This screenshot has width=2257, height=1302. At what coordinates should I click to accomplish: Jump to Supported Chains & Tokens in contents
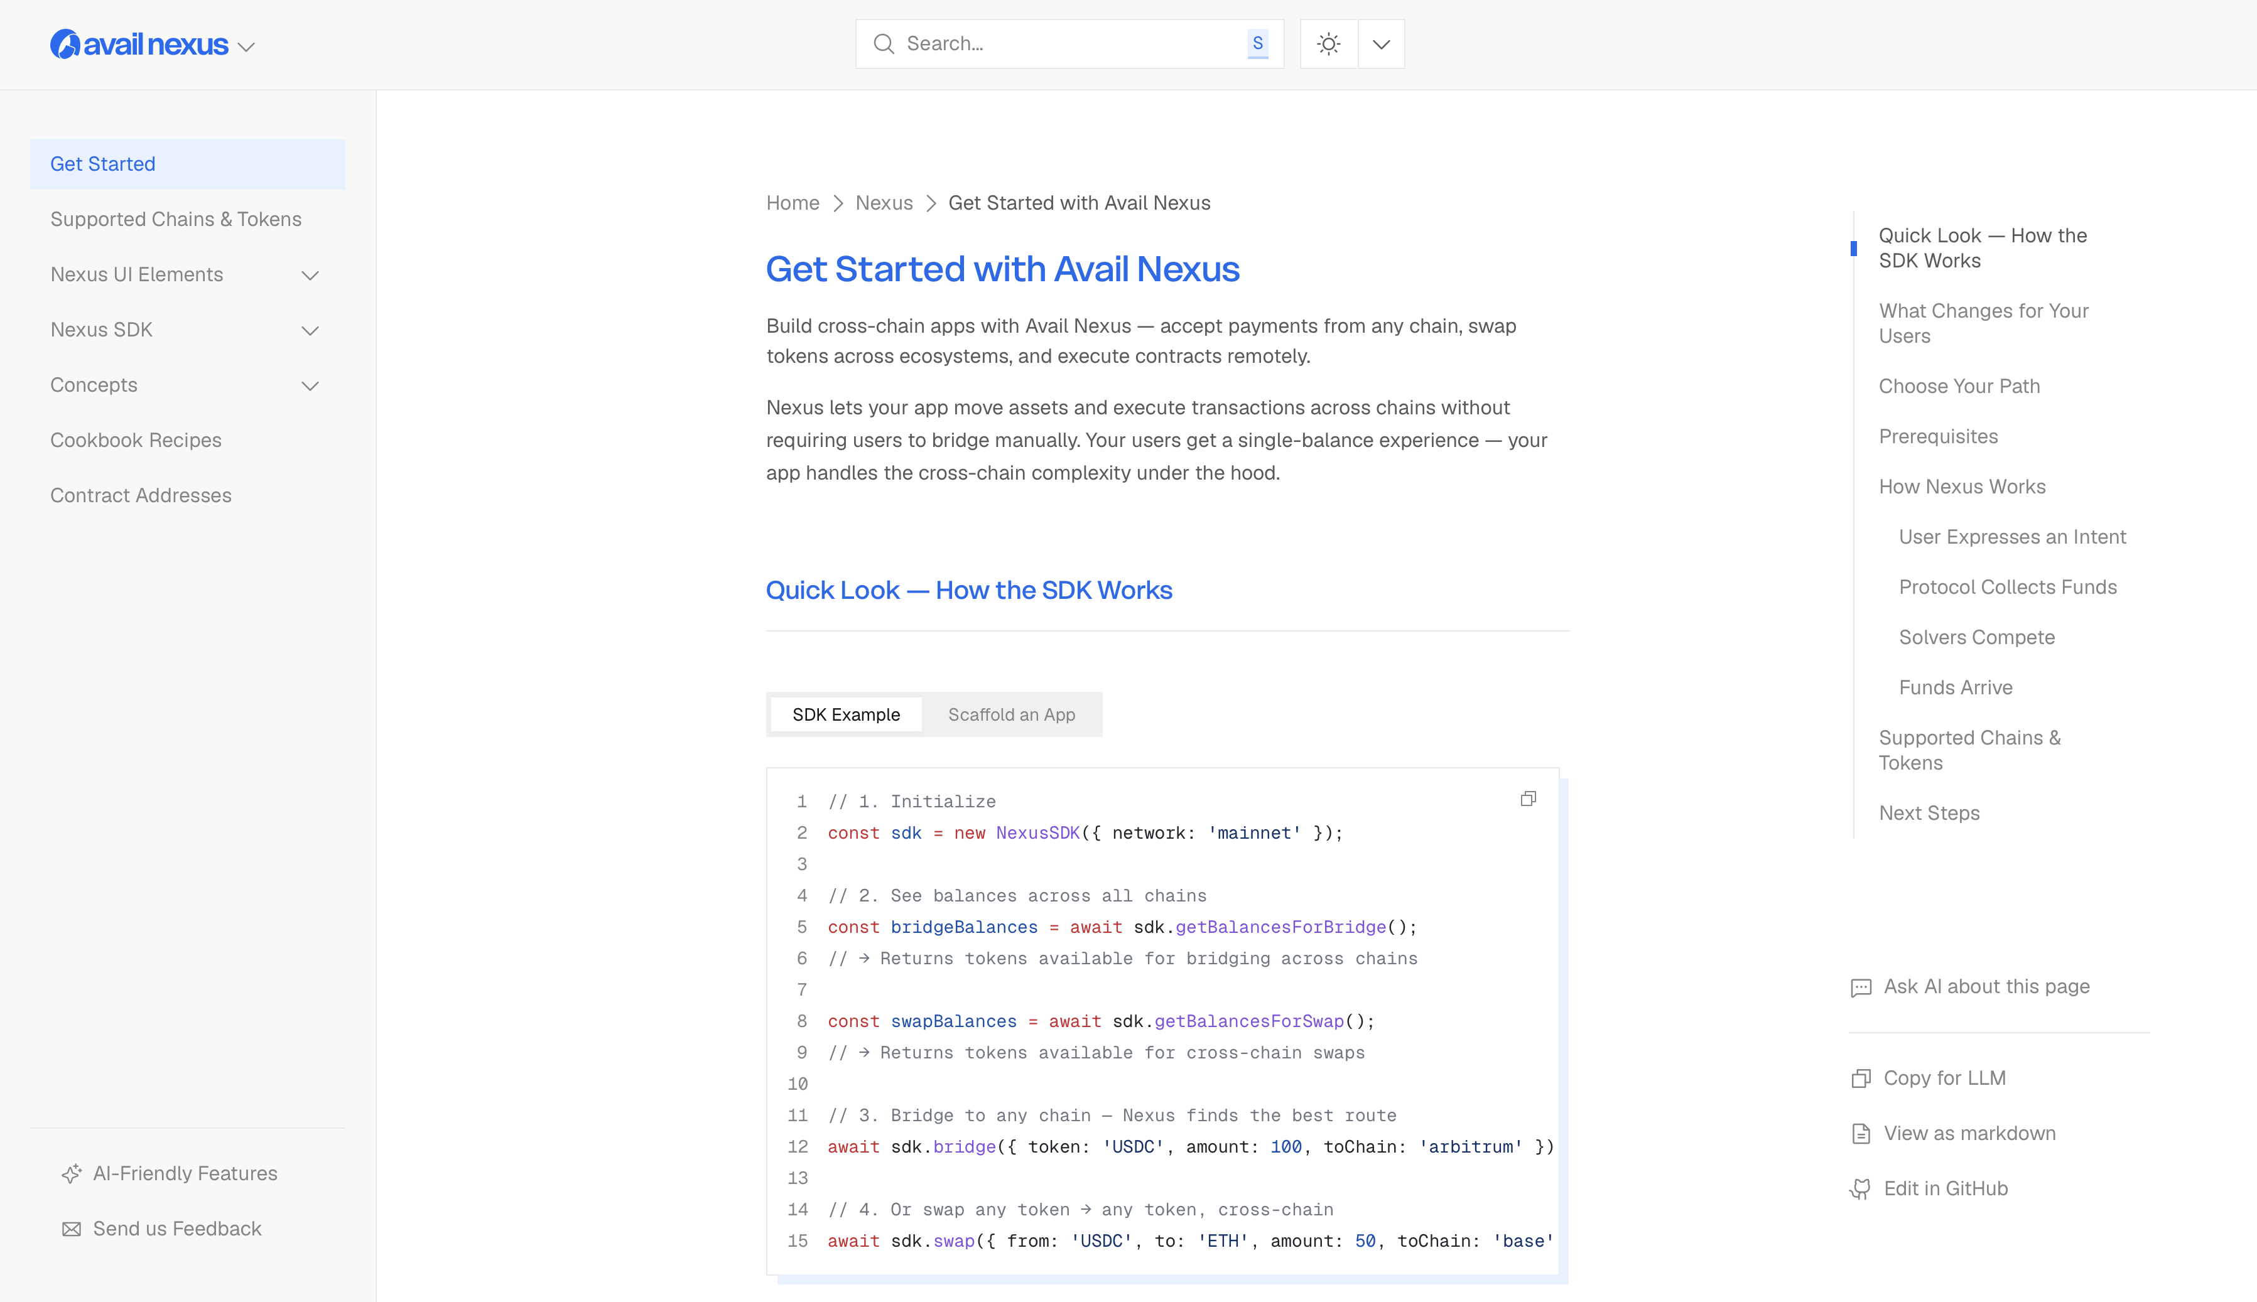point(1970,750)
